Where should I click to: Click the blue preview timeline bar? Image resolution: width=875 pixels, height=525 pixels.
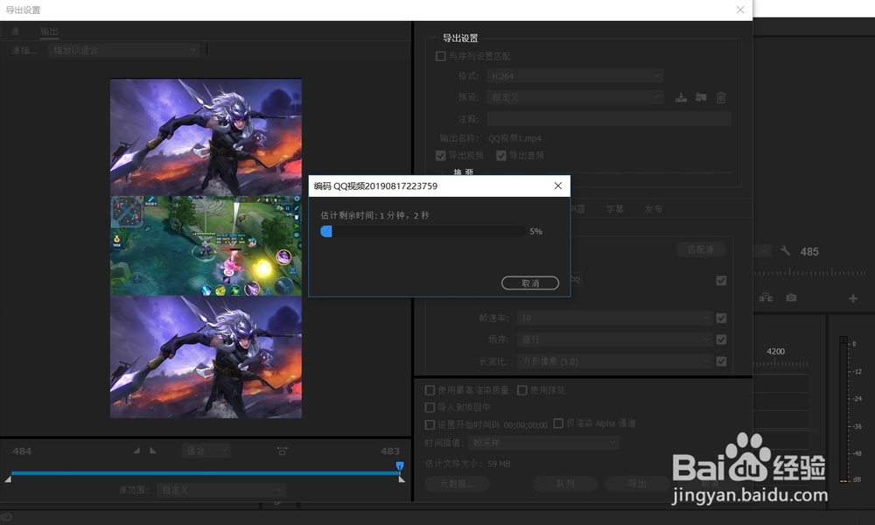tap(206, 473)
